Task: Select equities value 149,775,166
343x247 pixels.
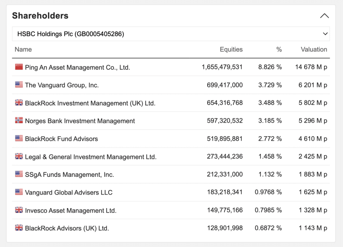Action: pyautogui.click(x=225, y=210)
